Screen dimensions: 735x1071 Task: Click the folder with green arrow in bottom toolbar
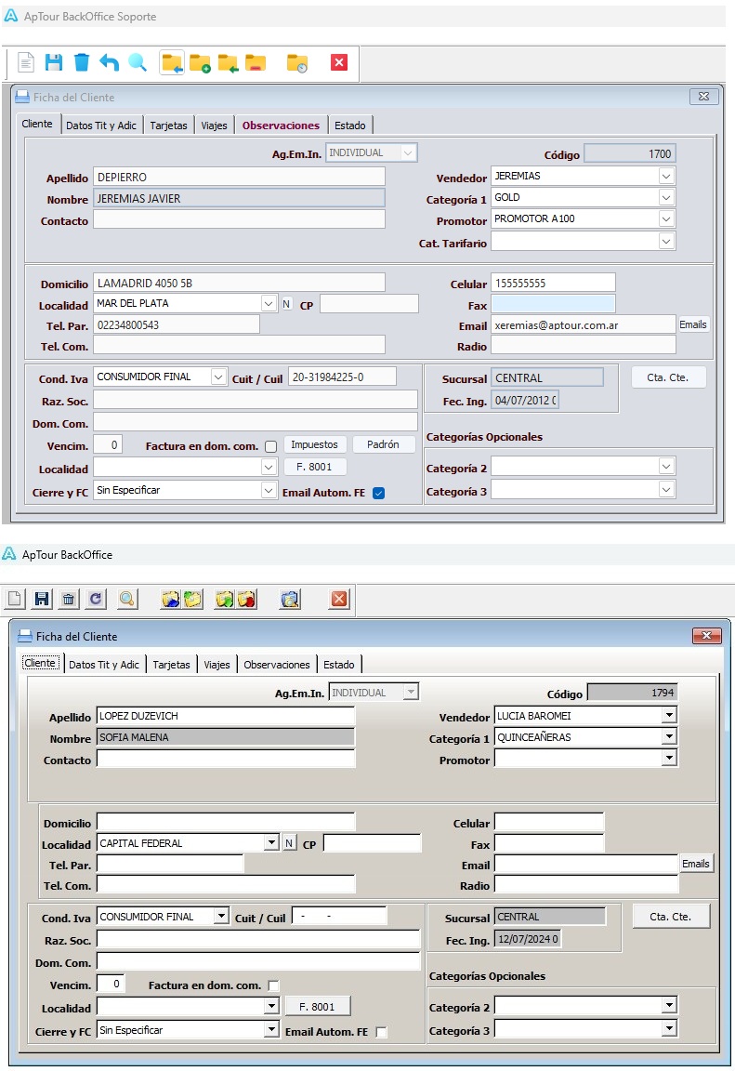click(x=225, y=599)
